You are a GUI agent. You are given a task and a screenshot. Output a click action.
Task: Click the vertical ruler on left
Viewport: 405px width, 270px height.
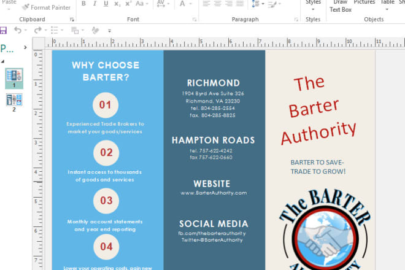point(38,160)
